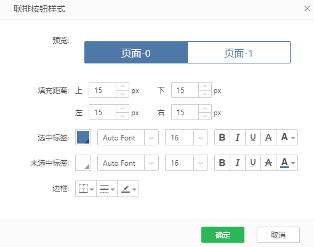The height and width of the screenshot is (247, 314).
Task: Open border line style dropdown
Action: coord(107,188)
